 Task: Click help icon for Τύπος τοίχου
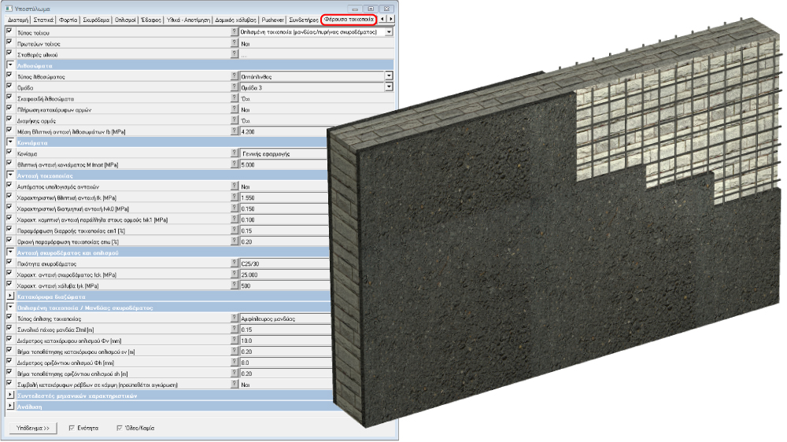point(235,32)
